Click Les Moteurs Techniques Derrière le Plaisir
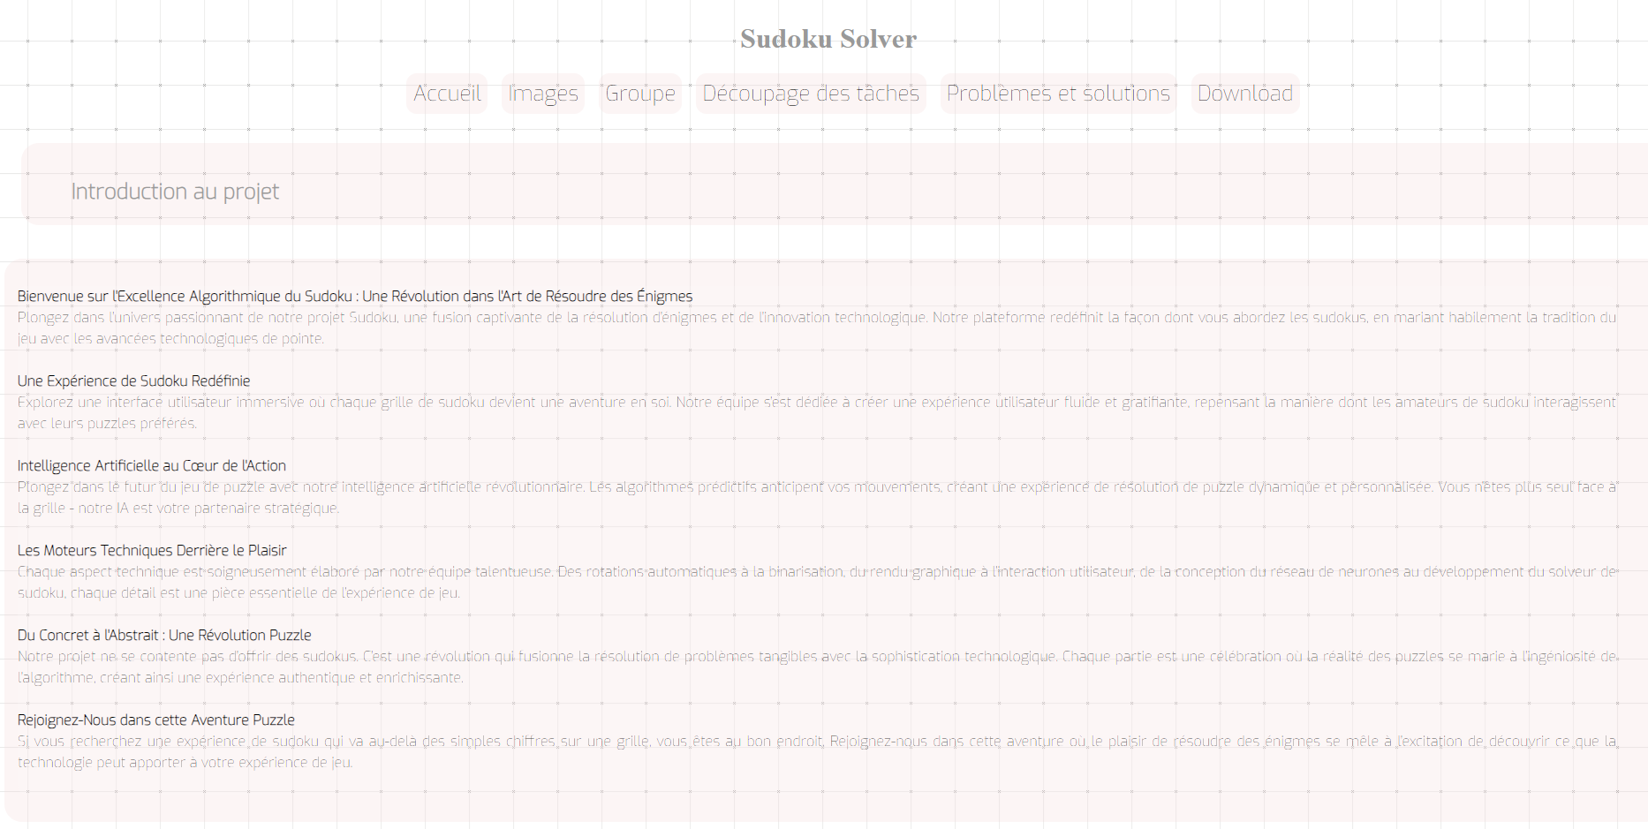1648x829 pixels. coord(152,550)
